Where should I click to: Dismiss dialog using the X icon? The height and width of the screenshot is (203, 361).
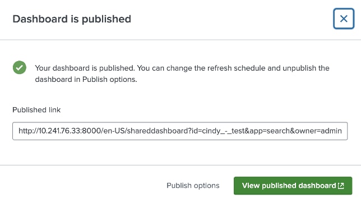click(x=344, y=19)
